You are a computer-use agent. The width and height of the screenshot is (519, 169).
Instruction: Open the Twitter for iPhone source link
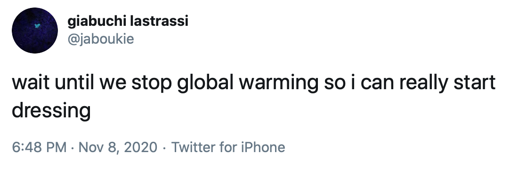click(x=228, y=147)
